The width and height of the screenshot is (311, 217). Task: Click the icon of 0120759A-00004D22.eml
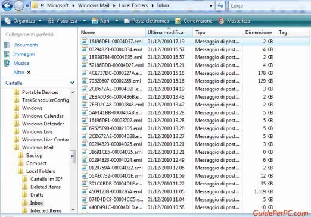(85, 168)
